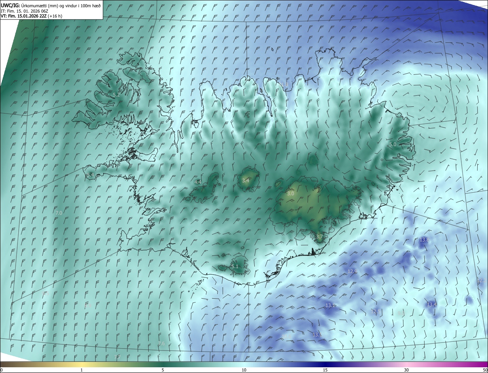Click the 30 tick on the color scale
Image resolution: width=488 pixels, height=373 pixels.
[406, 370]
